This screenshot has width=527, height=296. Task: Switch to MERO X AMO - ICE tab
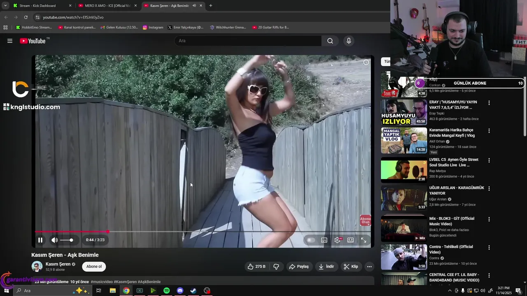[x=107, y=6]
